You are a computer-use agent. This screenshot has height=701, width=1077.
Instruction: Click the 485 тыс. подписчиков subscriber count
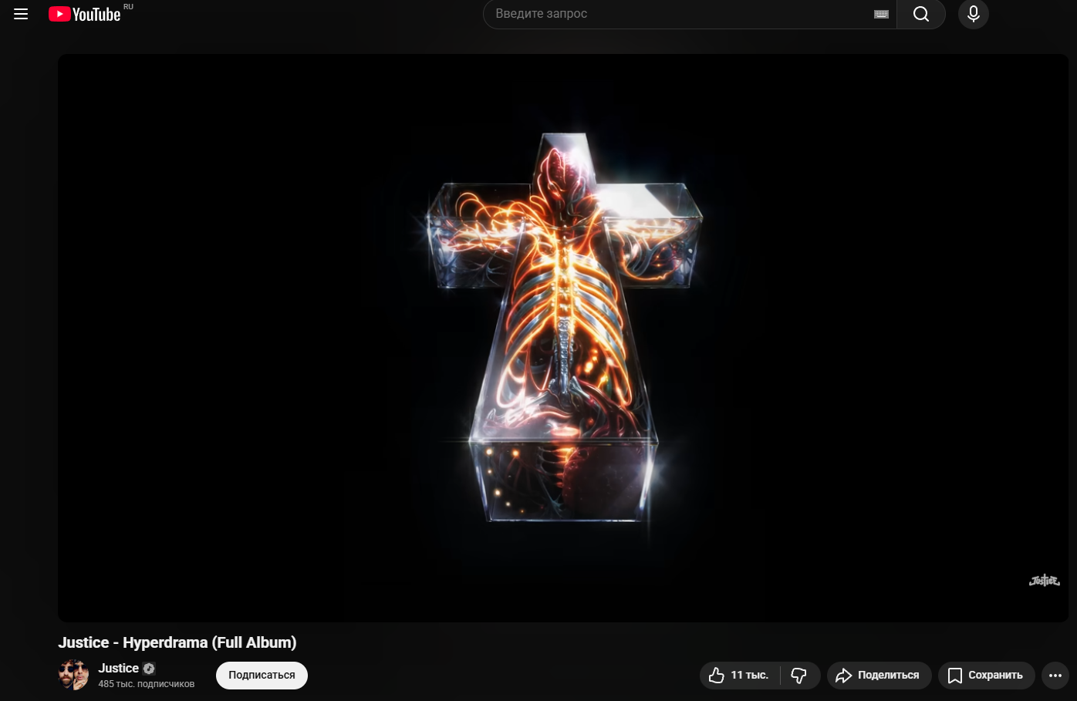147,684
